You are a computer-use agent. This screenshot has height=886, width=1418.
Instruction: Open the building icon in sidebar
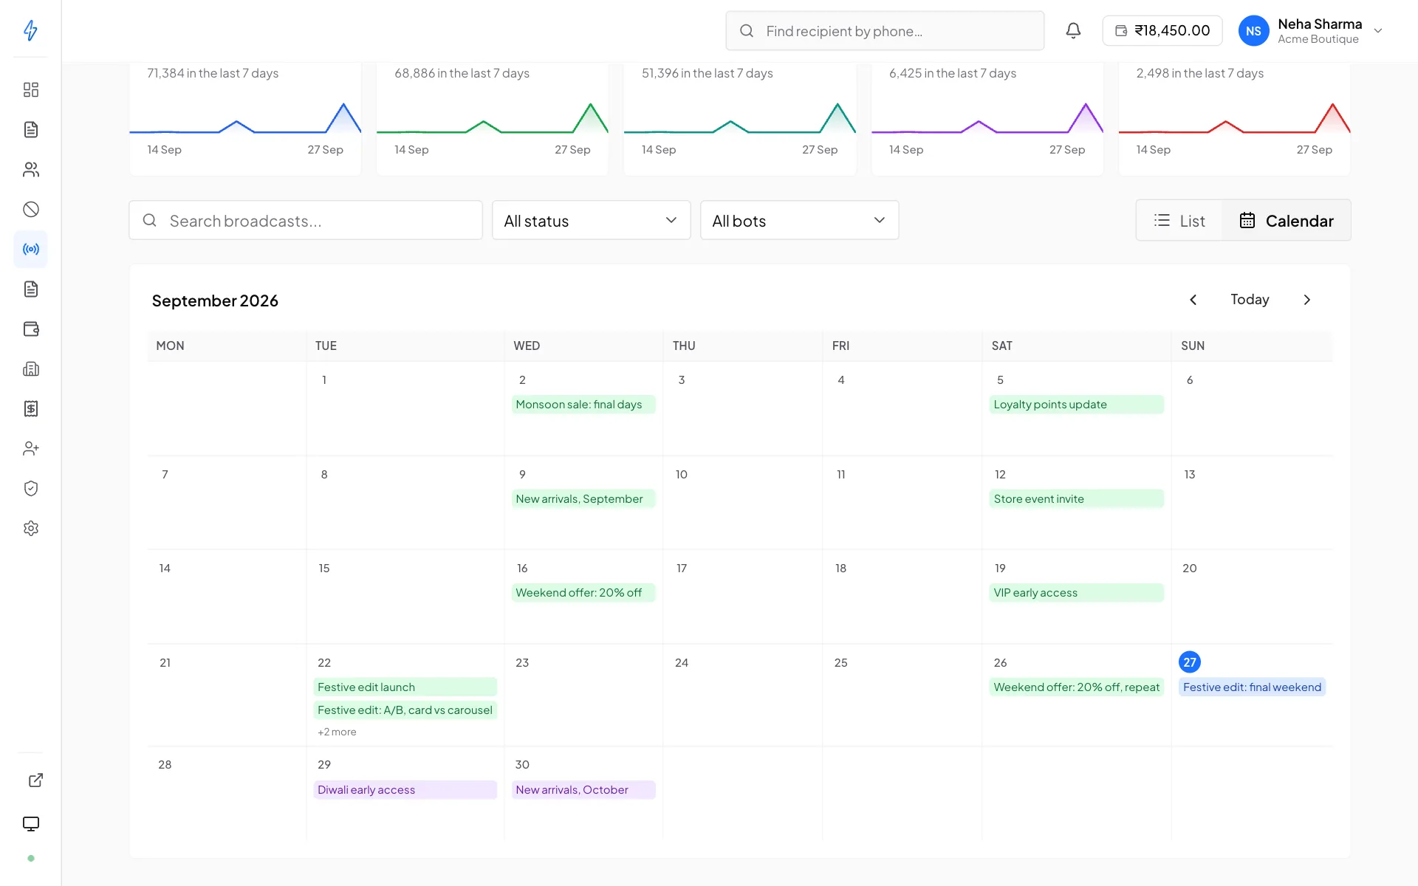(x=31, y=369)
